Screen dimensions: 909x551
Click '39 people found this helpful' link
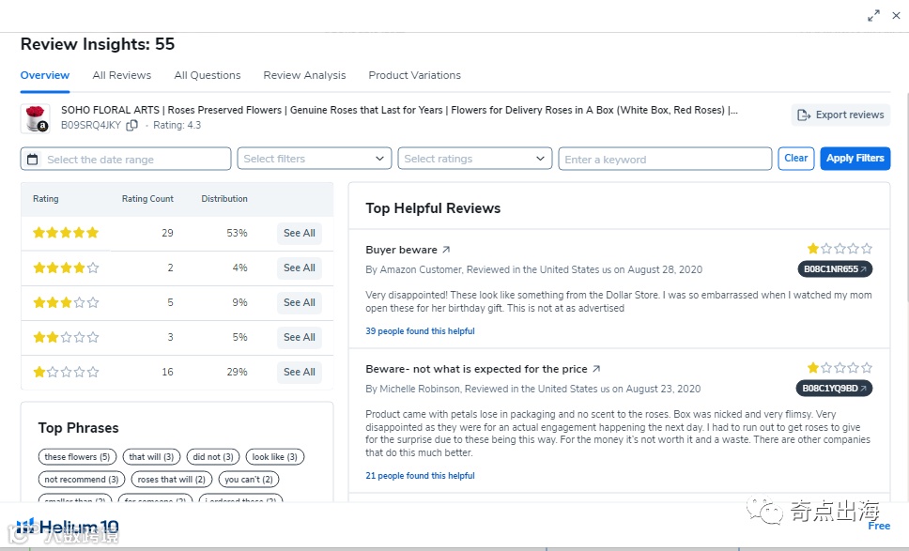420,330
